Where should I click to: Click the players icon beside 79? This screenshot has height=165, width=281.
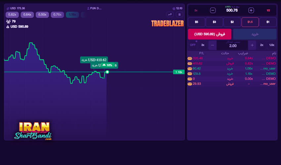[8, 21]
